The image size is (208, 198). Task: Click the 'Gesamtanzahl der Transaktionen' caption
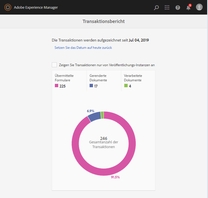pyautogui.click(x=104, y=144)
